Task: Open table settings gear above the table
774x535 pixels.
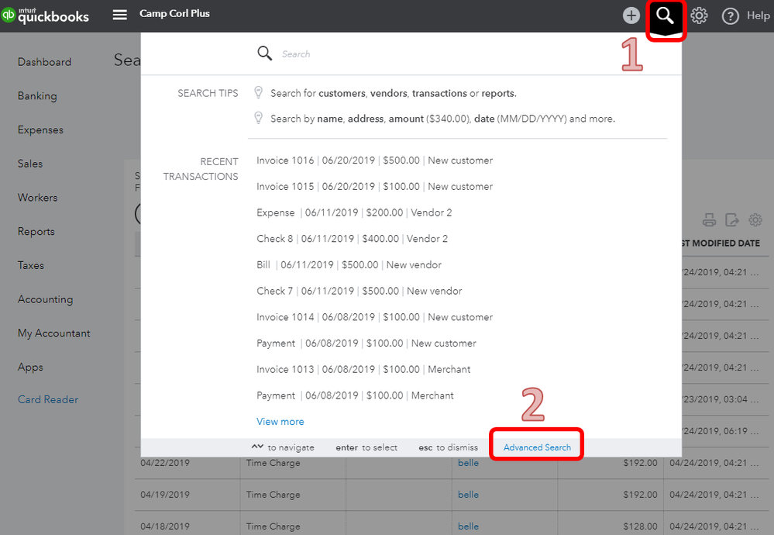Action: tap(755, 219)
